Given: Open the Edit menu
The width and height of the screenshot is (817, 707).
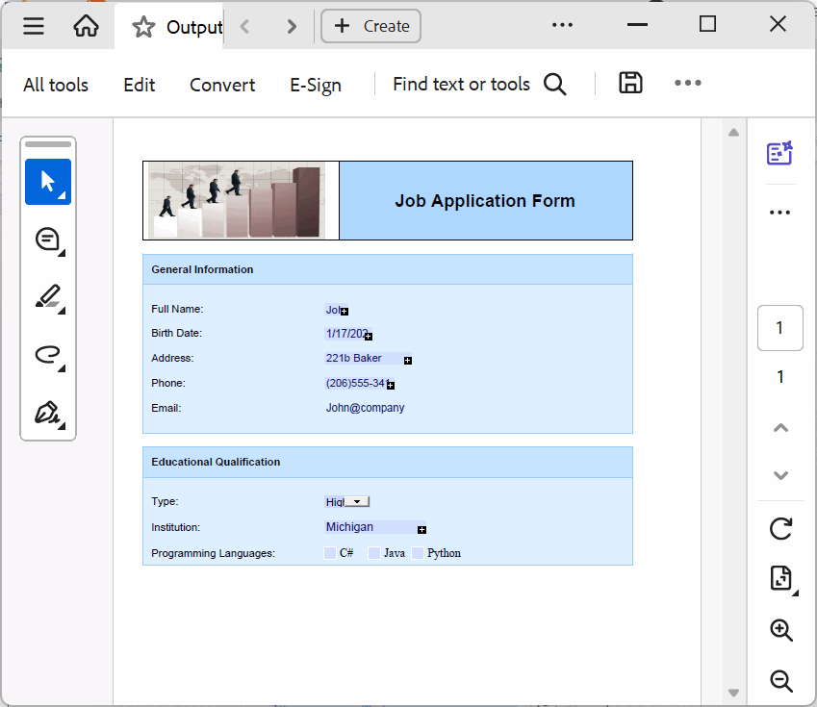Looking at the screenshot, I should [x=140, y=85].
